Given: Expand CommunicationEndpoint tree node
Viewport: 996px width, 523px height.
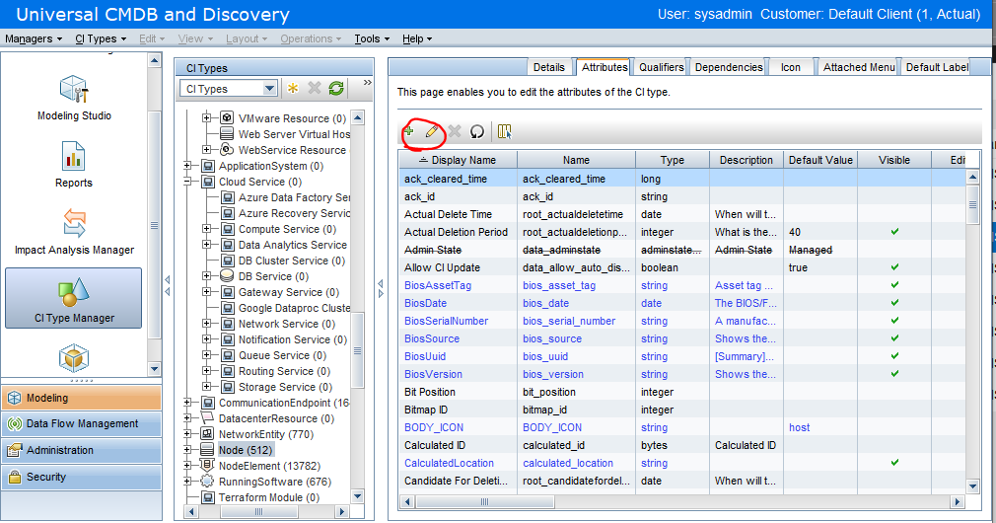Looking at the screenshot, I should point(187,403).
